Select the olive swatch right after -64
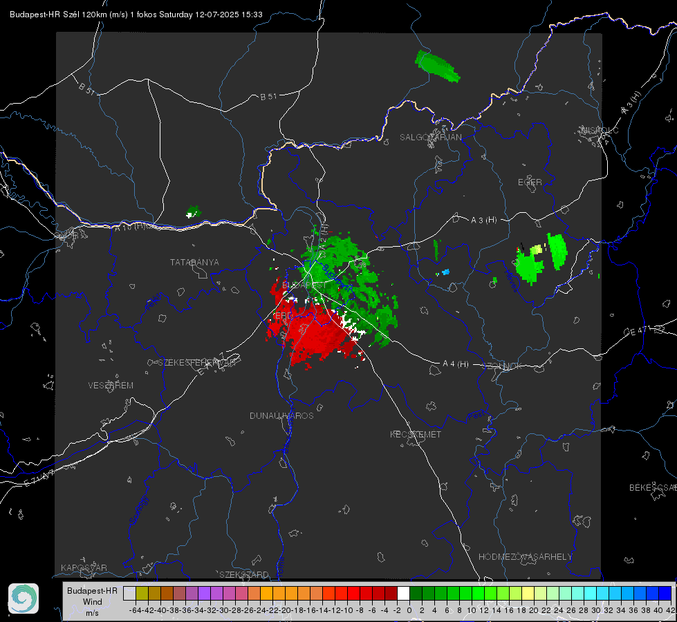The height and width of the screenshot is (622, 677). pyautogui.click(x=142, y=593)
